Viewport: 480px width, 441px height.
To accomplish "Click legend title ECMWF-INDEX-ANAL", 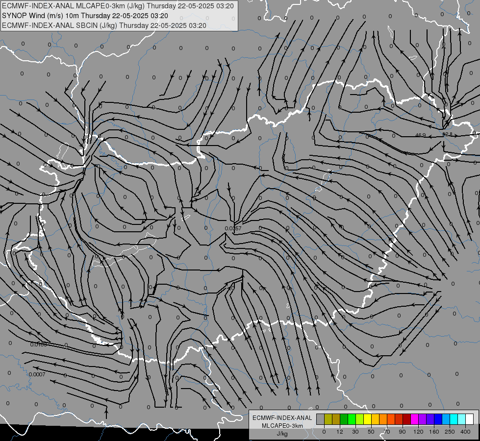I will tap(282, 418).
